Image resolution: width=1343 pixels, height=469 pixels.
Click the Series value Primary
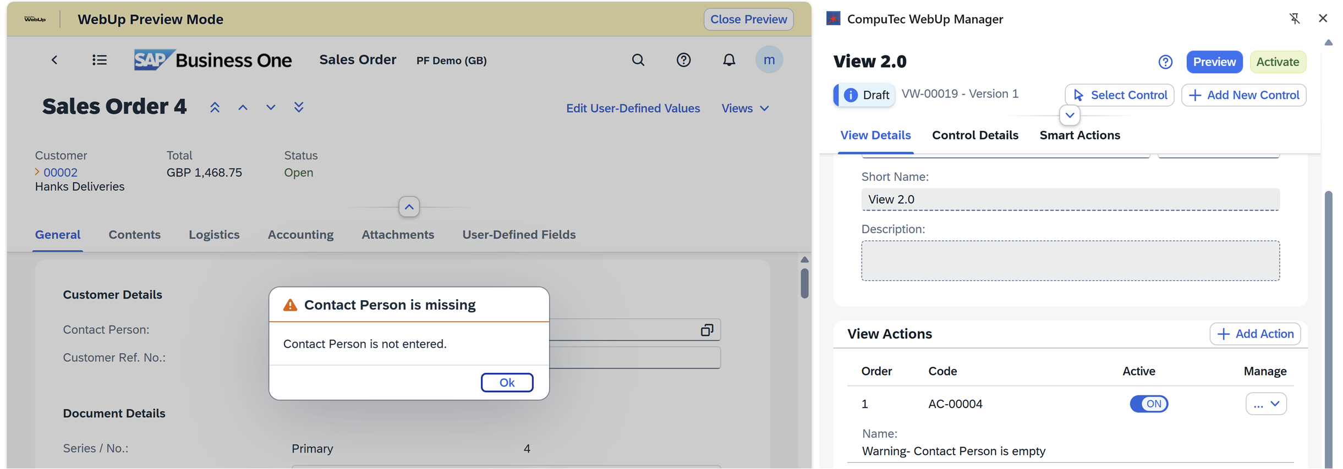click(313, 449)
